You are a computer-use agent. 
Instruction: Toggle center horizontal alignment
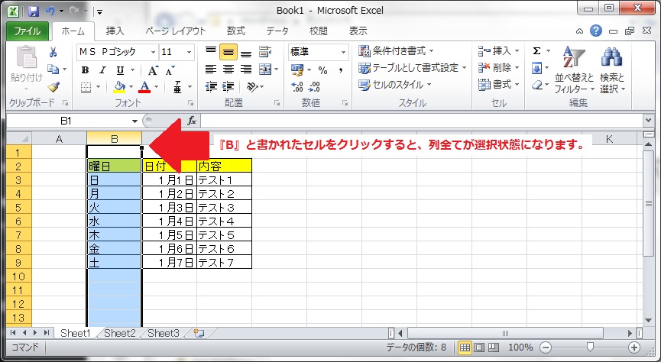(x=227, y=69)
